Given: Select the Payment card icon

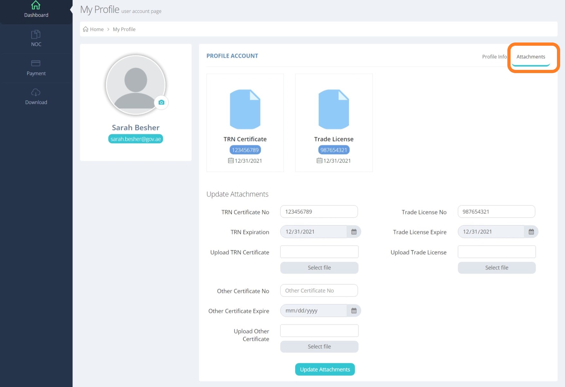Looking at the screenshot, I should 36,63.
